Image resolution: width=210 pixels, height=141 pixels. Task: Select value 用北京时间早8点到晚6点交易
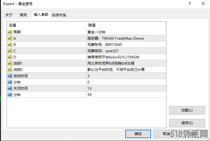point(111,63)
